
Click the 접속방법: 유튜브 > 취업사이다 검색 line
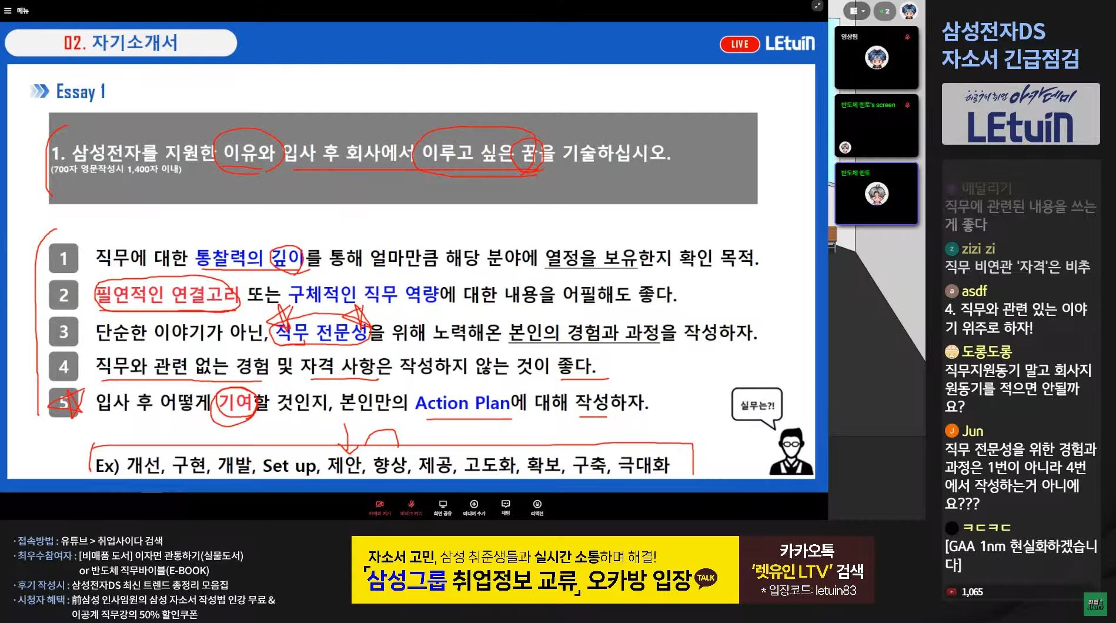(88, 541)
